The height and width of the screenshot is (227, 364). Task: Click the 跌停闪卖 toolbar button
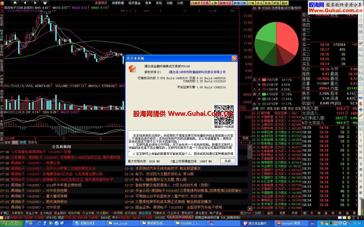[x=240, y=3]
